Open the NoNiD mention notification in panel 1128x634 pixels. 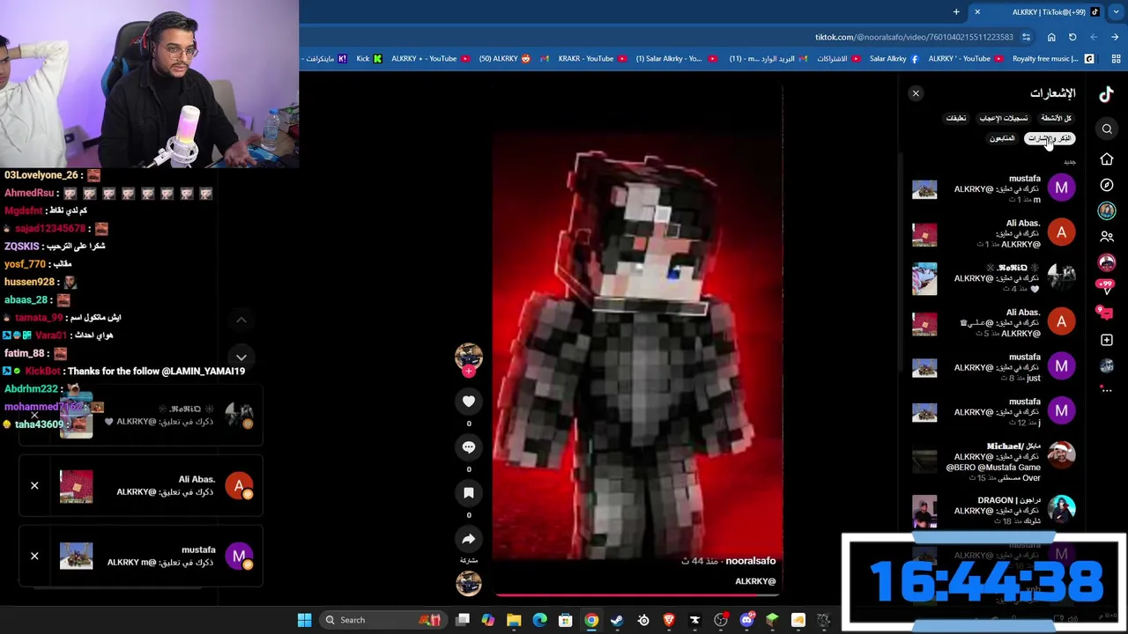pos(994,278)
